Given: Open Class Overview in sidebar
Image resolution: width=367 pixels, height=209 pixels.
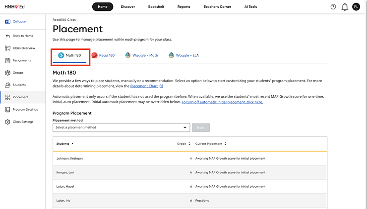Looking at the screenshot, I should point(23,48).
